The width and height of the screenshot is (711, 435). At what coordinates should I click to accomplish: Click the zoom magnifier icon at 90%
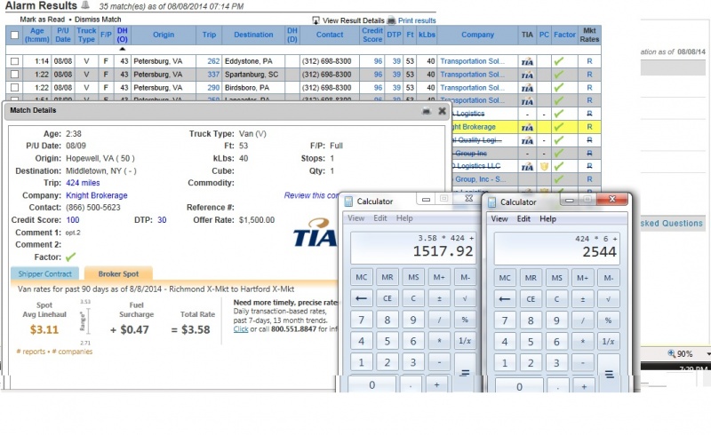coord(672,353)
